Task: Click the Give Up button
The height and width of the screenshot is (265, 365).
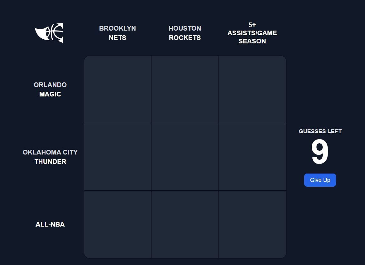Action: [x=320, y=180]
